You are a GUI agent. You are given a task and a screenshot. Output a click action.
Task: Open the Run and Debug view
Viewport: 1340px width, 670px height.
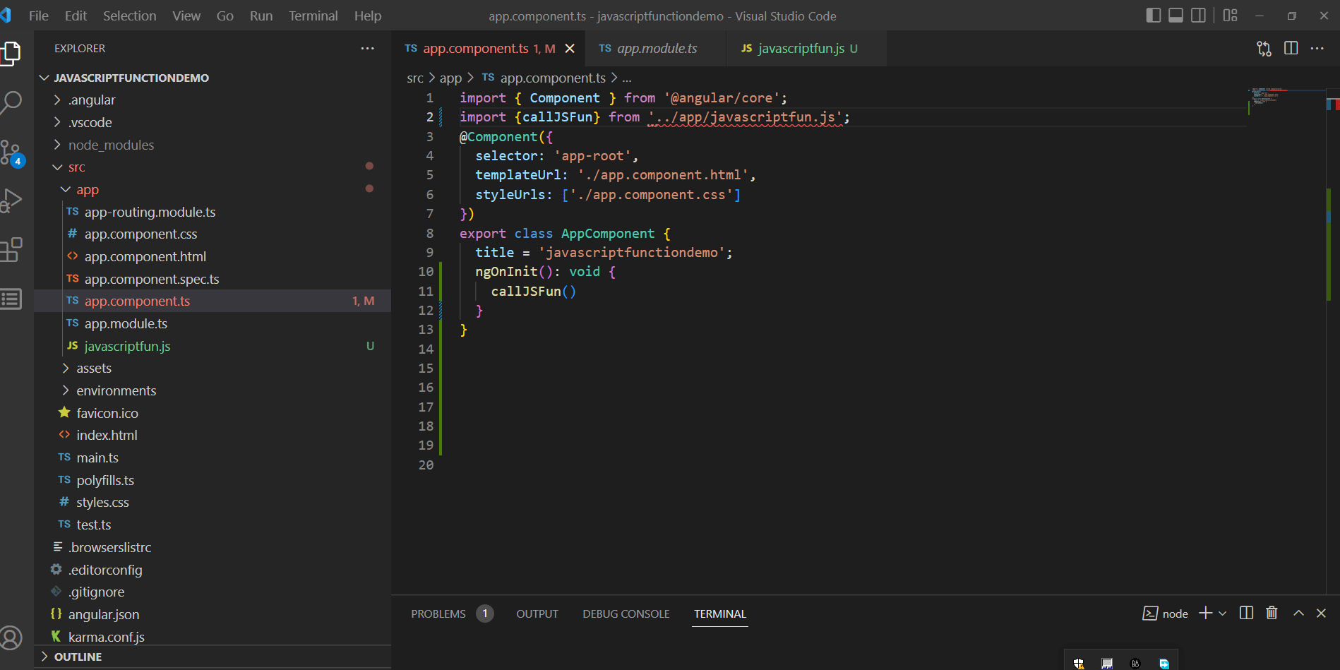[12, 200]
